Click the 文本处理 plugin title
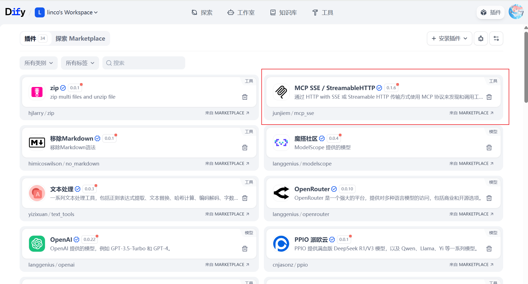 coord(62,189)
